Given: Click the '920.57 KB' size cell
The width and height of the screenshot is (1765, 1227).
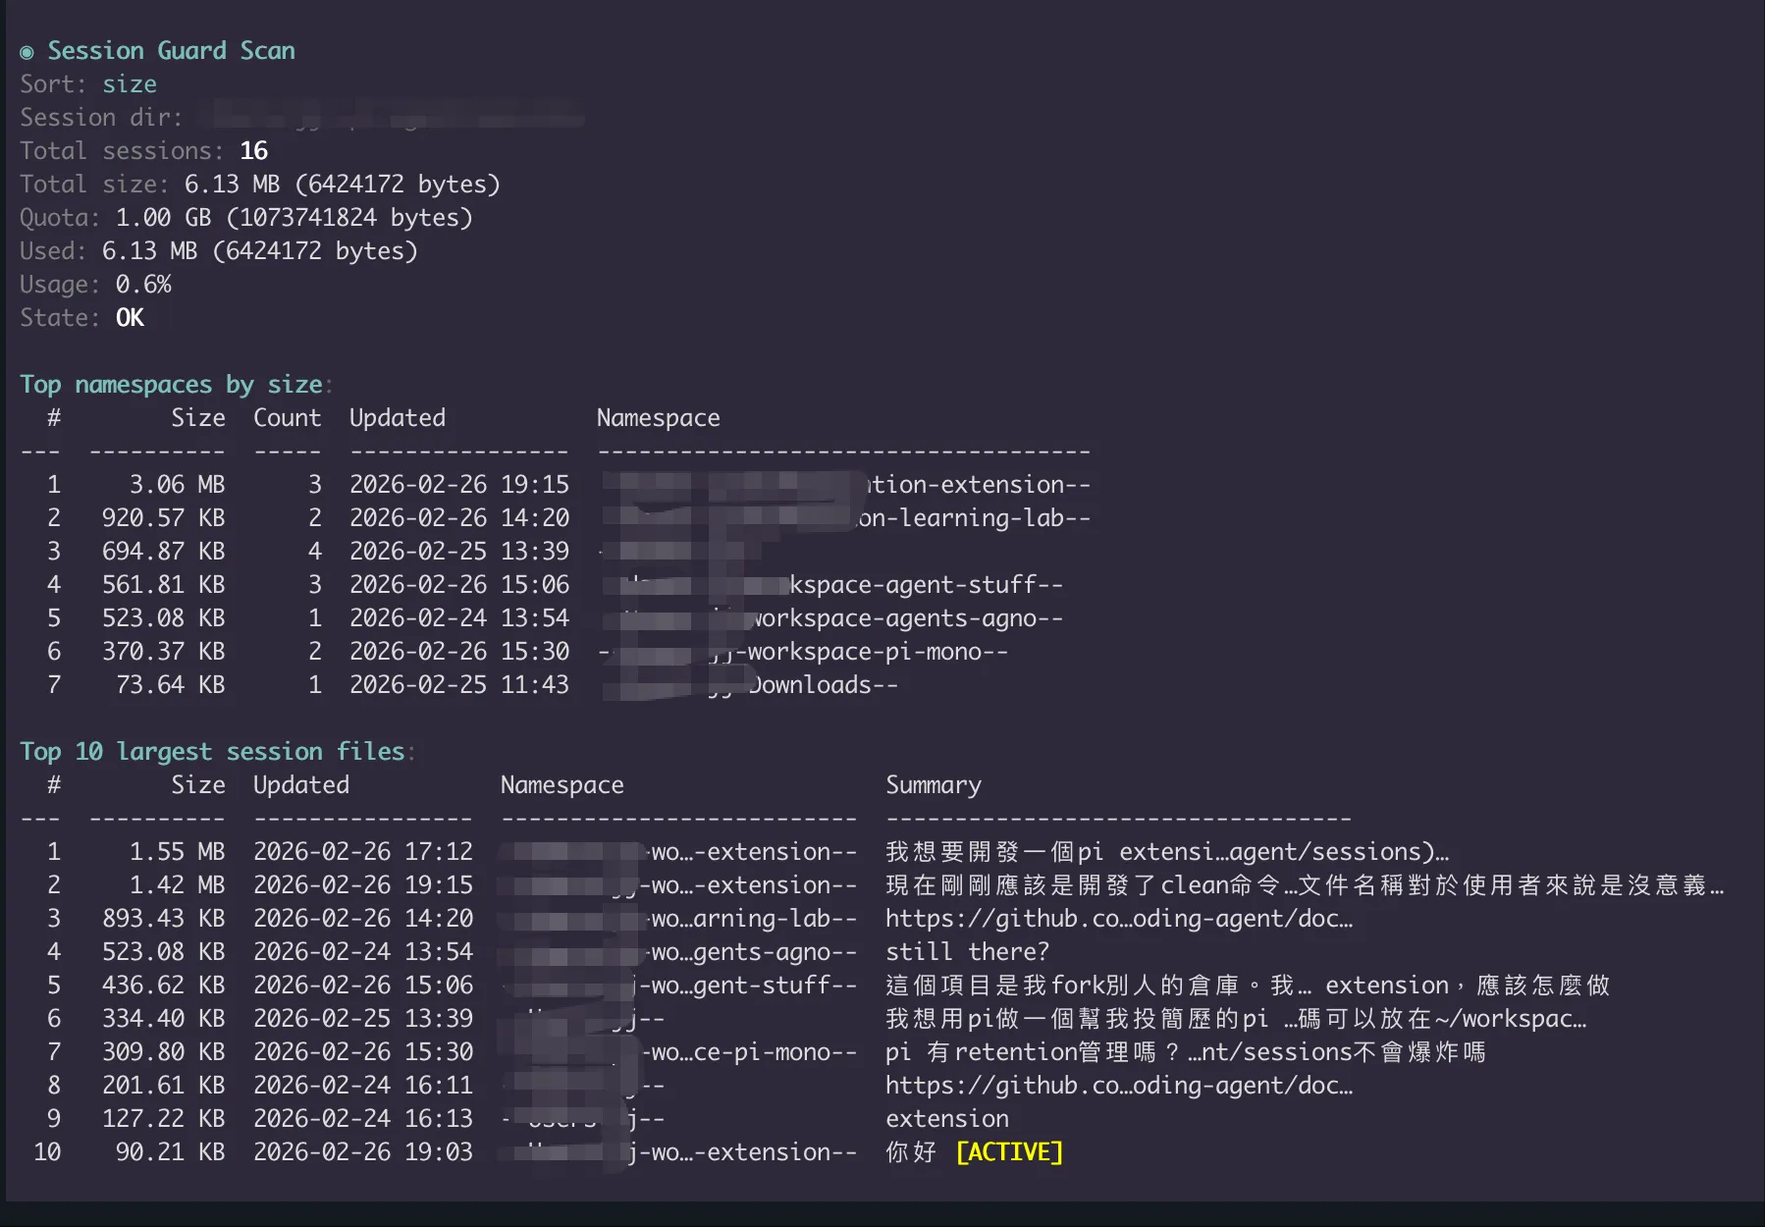Looking at the screenshot, I should (163, 518).
